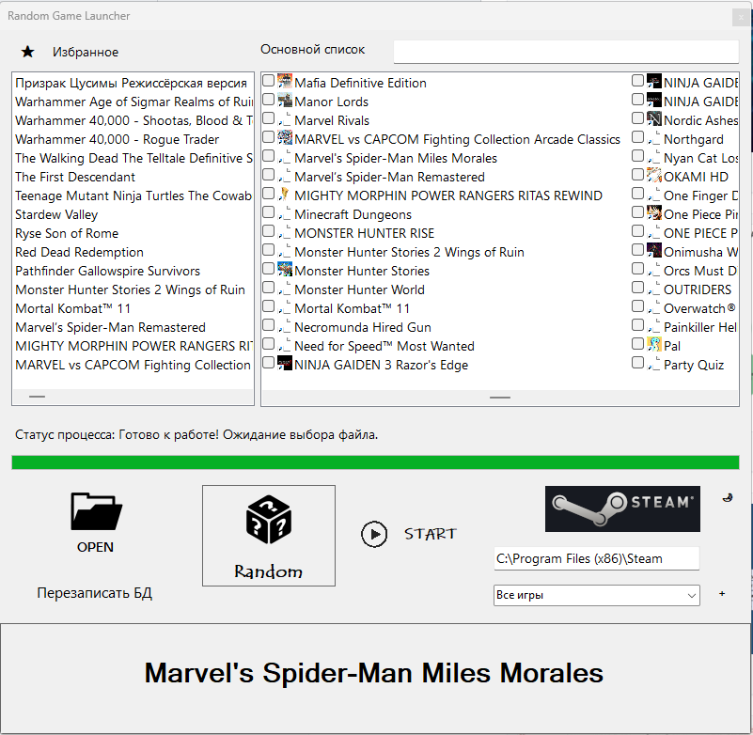
Task: Select Nyan Cat entry in main list
Action: (700, 158)
